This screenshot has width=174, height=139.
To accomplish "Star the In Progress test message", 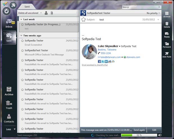I will [x=22, y=24].
